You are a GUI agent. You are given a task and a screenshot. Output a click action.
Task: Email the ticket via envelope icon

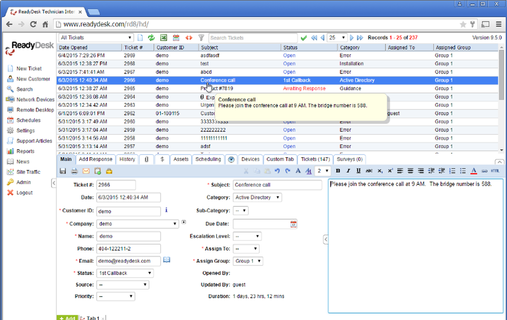(x=86, y=171)
